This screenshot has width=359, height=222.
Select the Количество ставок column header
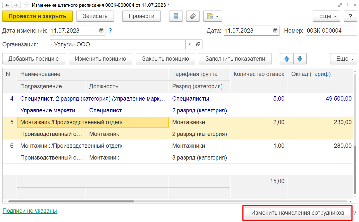pyautogui.click(x=259, y=80)
